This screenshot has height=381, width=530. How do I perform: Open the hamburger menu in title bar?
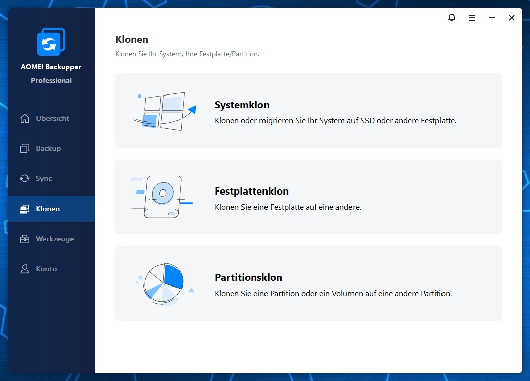click(x=471, y=18)
